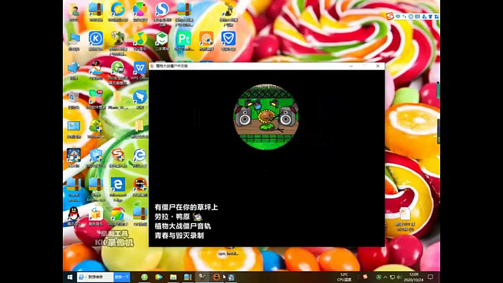Close the Plants vs Zombies game window
This screenshot has height=283, width=503.
click(x=378, y=66)
